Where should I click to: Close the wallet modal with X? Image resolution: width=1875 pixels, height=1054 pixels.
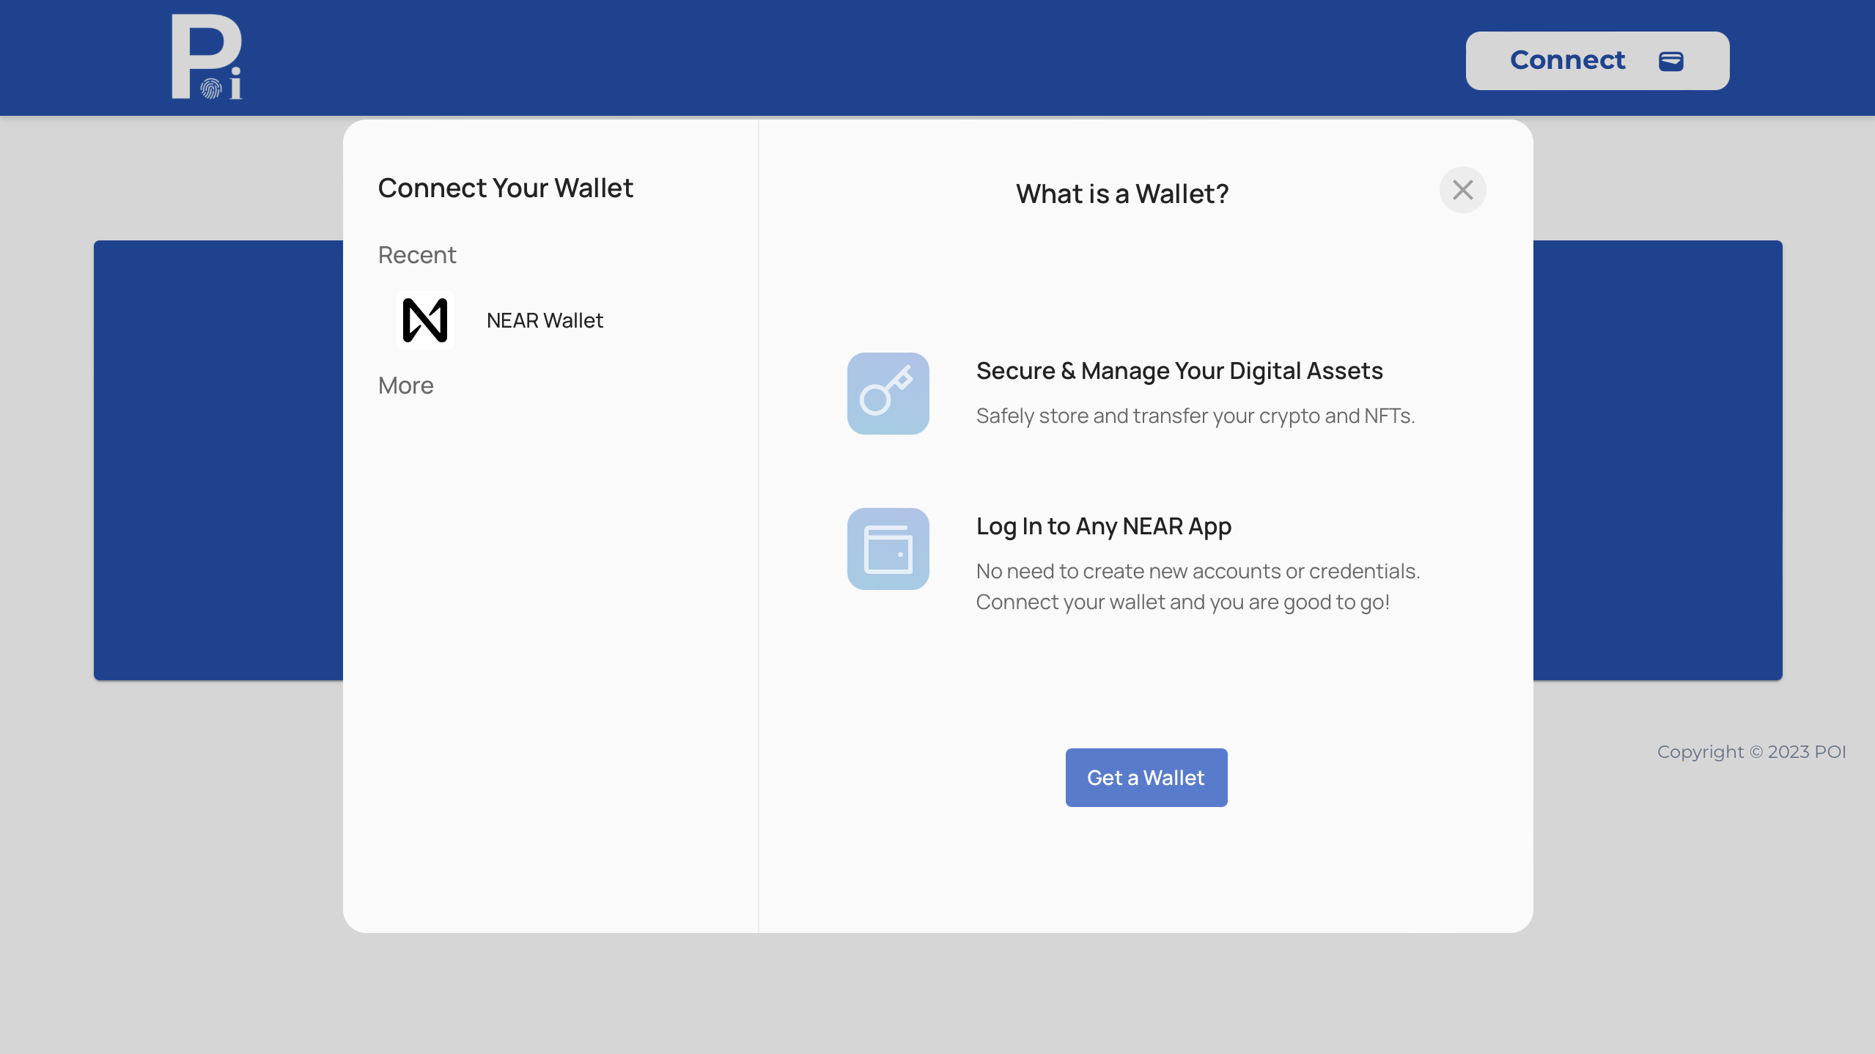point(1462,190)
